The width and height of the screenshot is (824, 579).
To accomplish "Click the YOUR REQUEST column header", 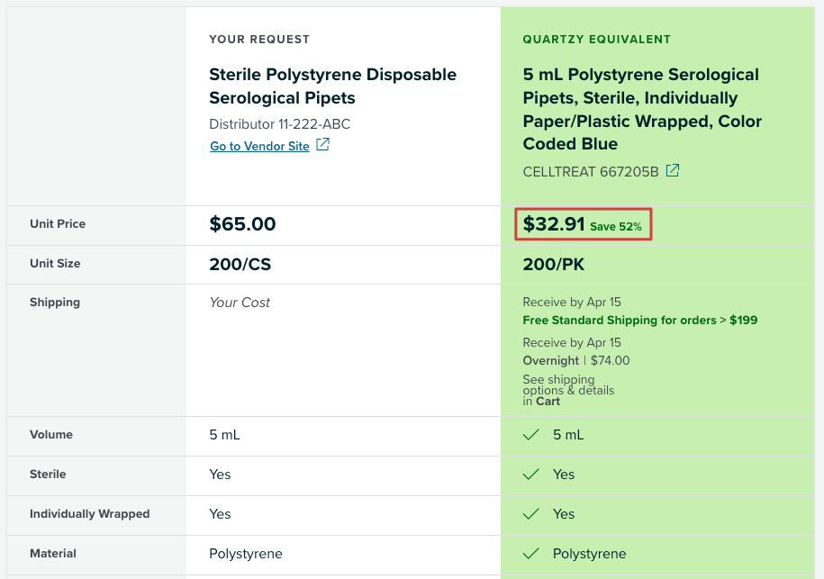I will 259,40.
